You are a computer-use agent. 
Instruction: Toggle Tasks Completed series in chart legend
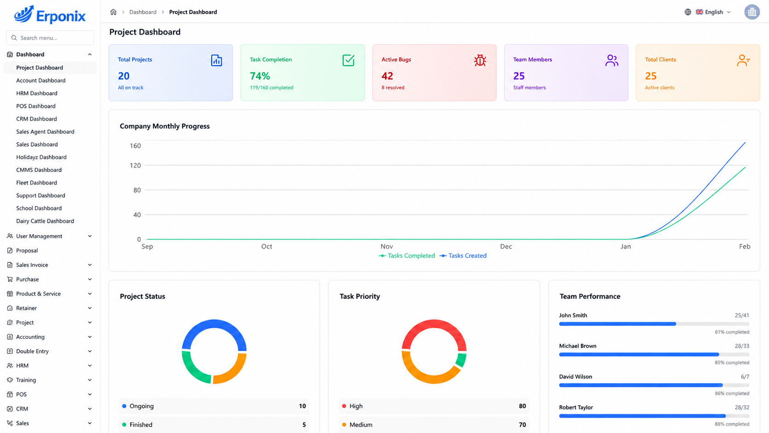pos(407,256)
